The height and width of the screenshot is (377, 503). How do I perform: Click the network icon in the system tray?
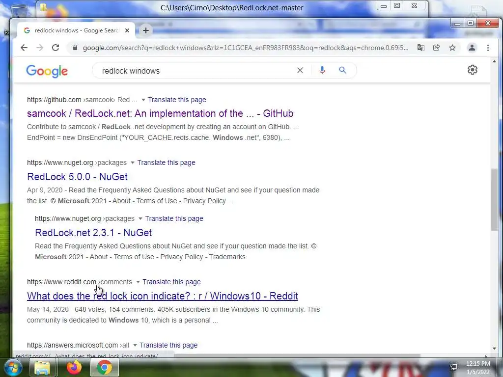[453, 367]
